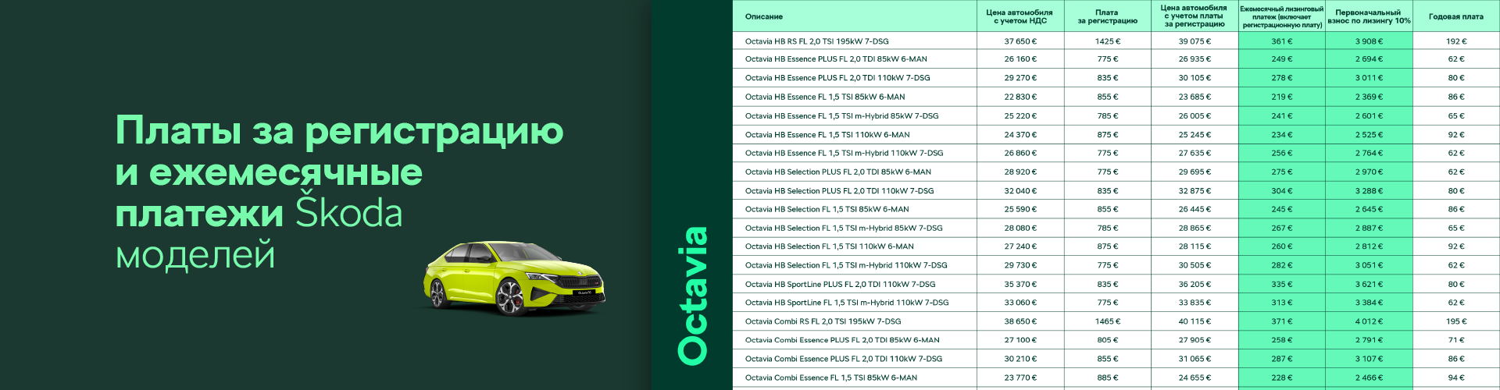Click the annual fee cell '192 €'
Screen dimensions: 1500x390
1456,41
